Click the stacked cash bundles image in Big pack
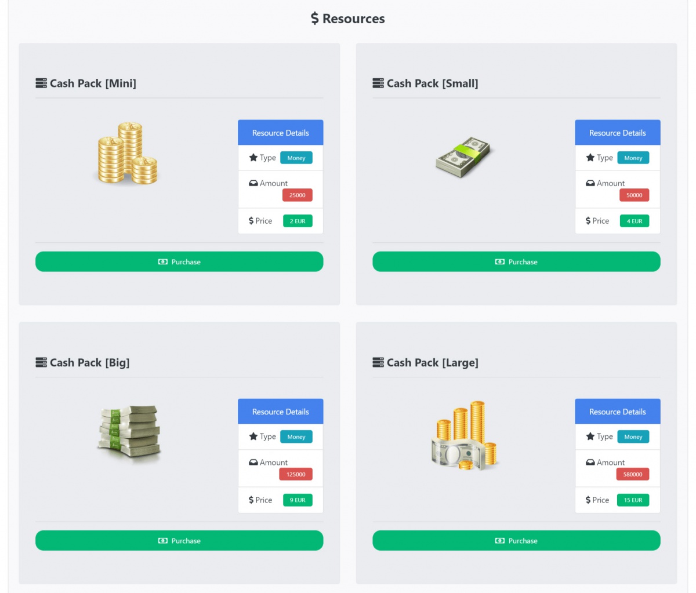 coord(129,432)
